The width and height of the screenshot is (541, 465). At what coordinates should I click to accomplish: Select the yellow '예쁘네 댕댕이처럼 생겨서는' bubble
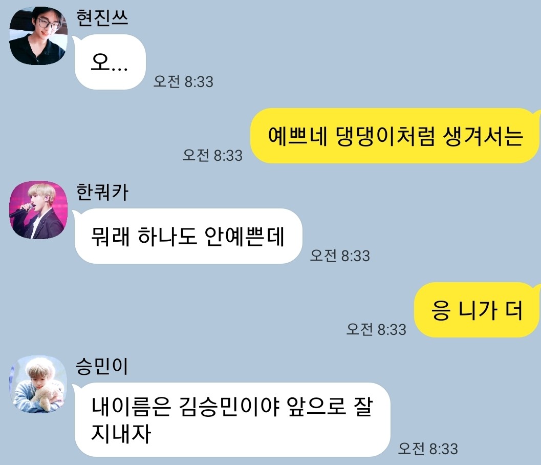395,136
